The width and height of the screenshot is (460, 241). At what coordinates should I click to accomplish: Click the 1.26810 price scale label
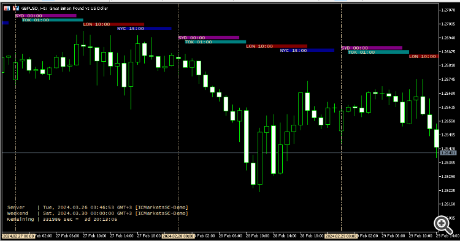point(448,65)
